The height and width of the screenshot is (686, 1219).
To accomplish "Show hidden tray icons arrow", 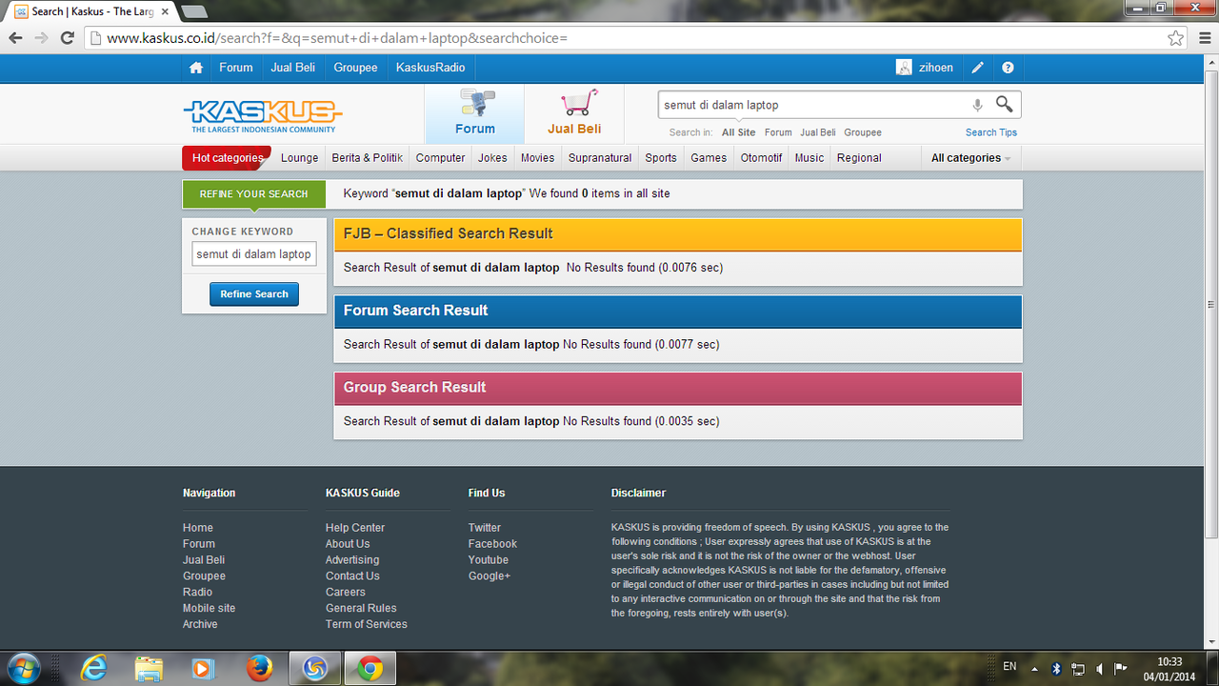I will pyautogui.click(x=1034, y=669).
